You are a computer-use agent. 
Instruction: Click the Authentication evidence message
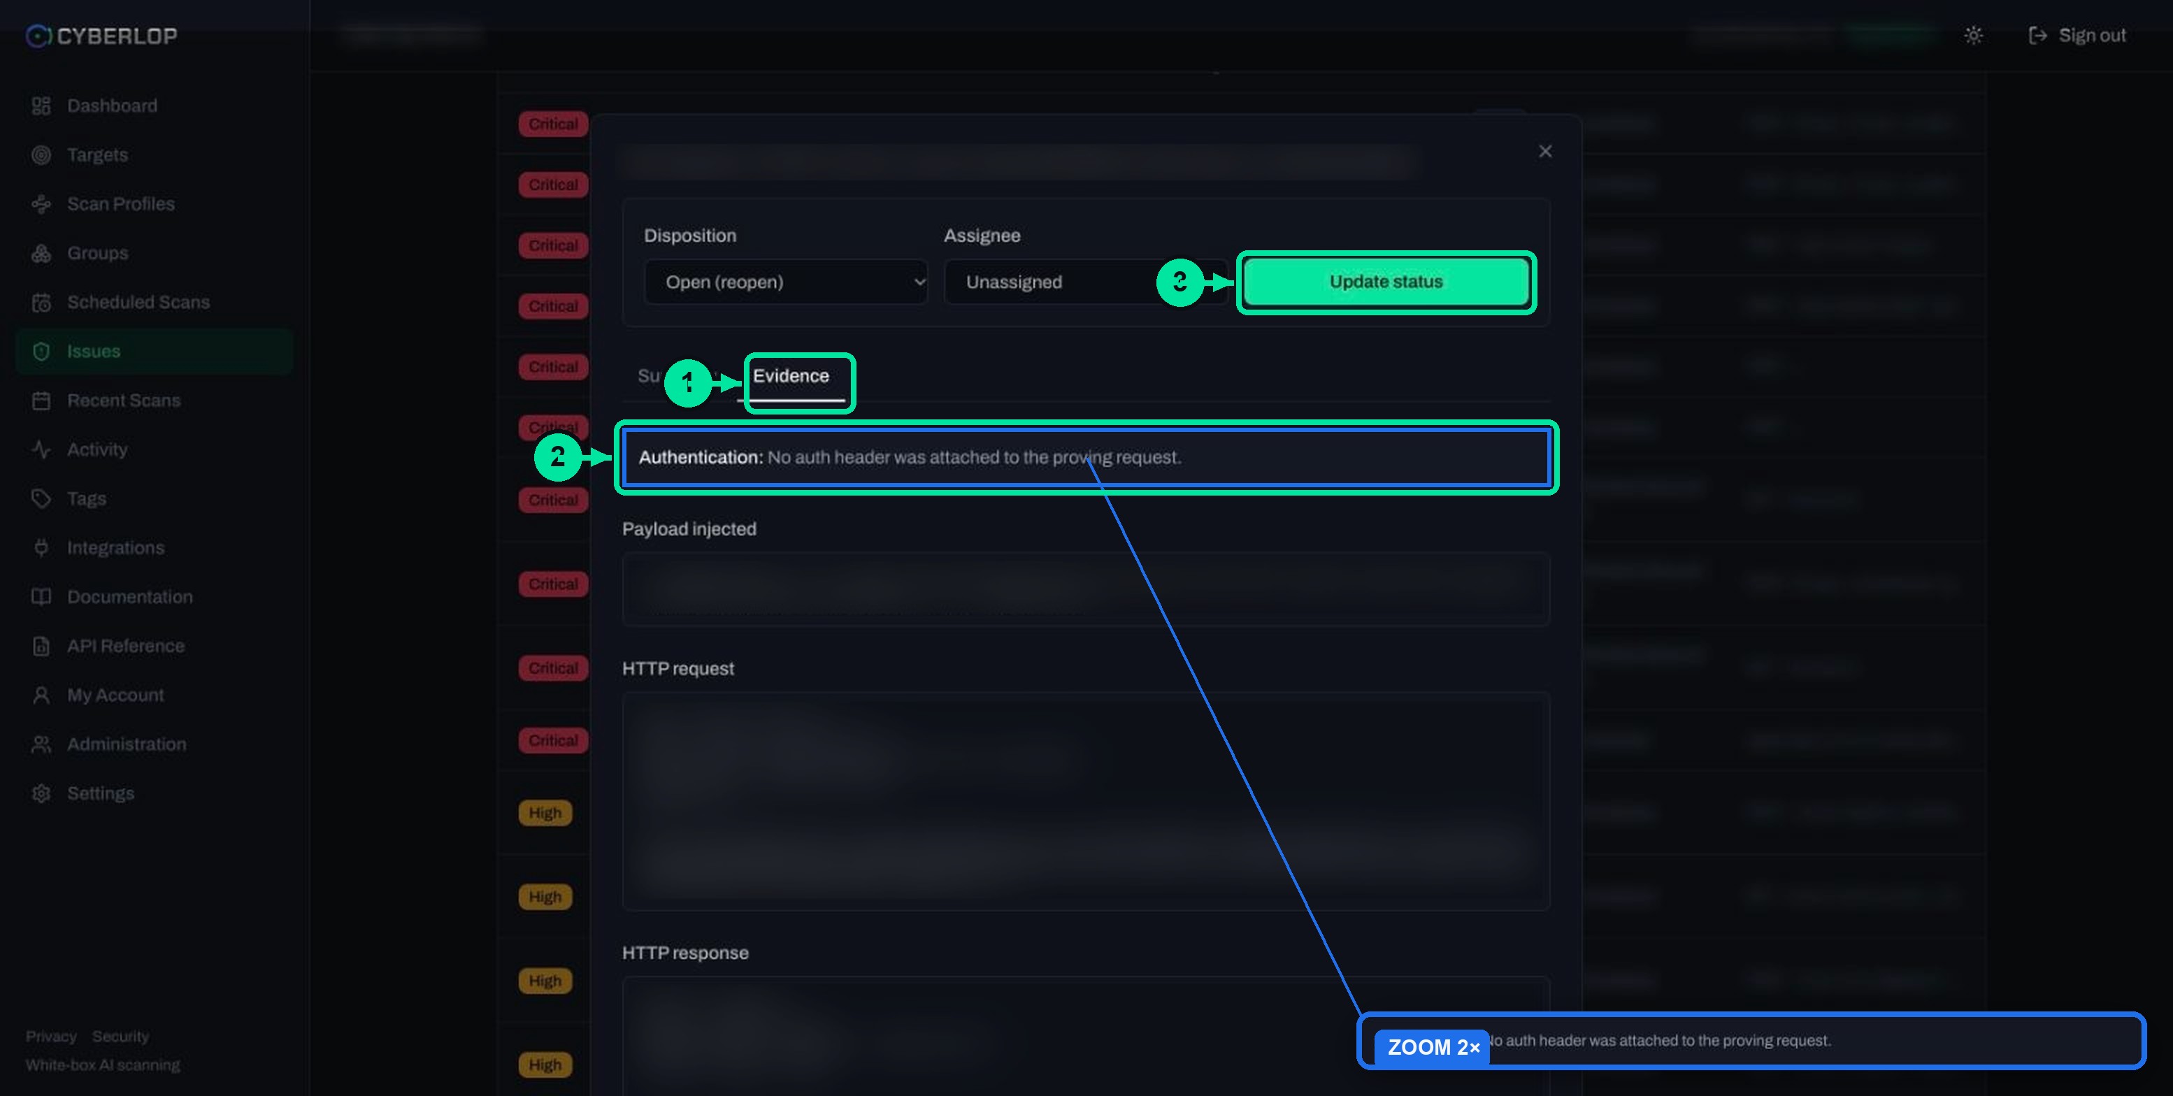tap(1086, 457)
